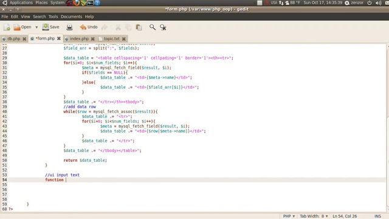Click the USA keyboard layout indicator

click(x=274, y=2)
